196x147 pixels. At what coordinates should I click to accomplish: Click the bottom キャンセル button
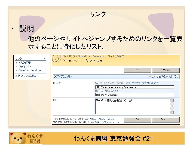click(x=166, y=120)
